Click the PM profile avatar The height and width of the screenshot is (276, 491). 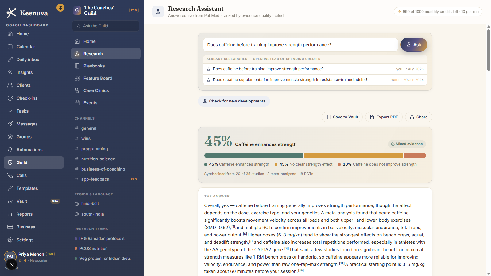coord(10,257)
